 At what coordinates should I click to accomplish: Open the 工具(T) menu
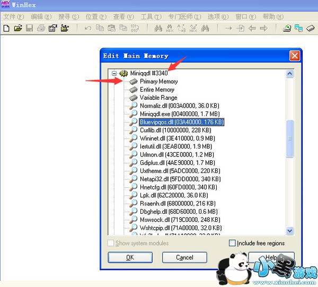tap(151, 16)
